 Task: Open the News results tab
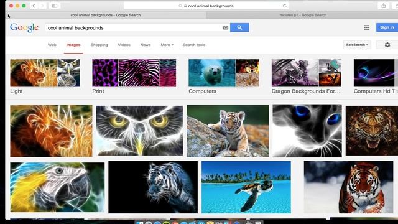pos(146,45)
